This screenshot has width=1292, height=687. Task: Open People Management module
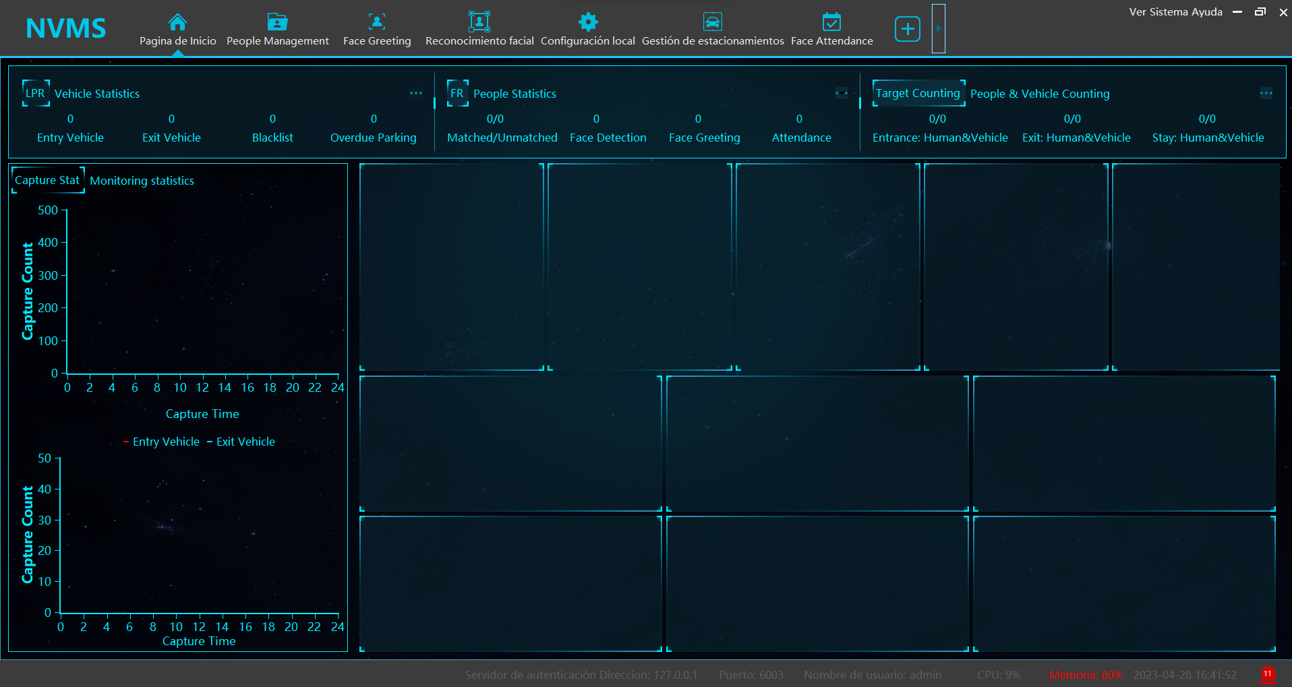pyautogui.click(x=277, y=23)
